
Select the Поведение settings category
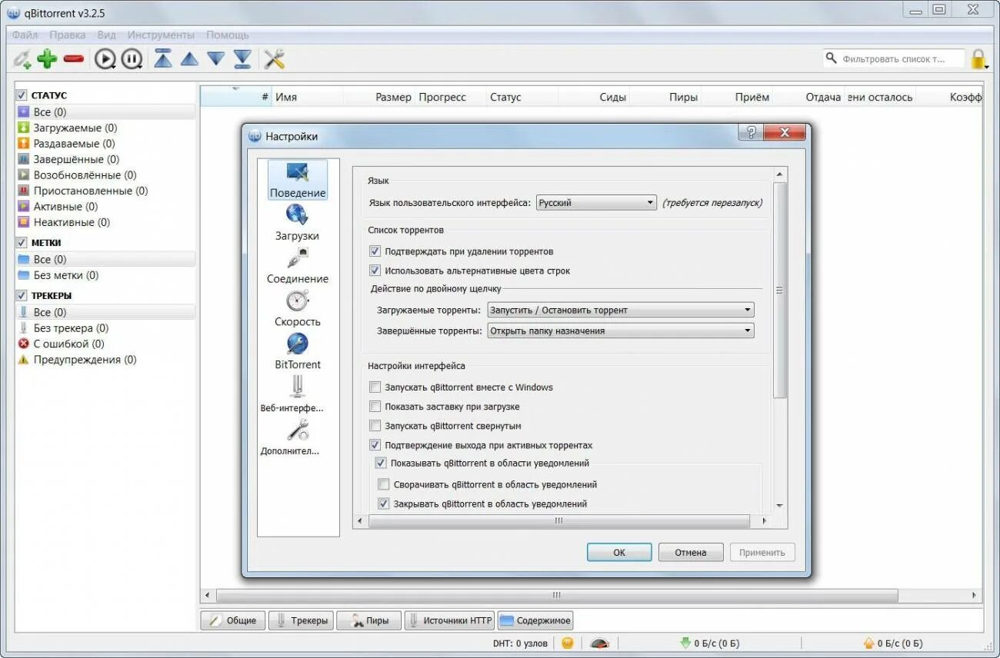[298, 180]
